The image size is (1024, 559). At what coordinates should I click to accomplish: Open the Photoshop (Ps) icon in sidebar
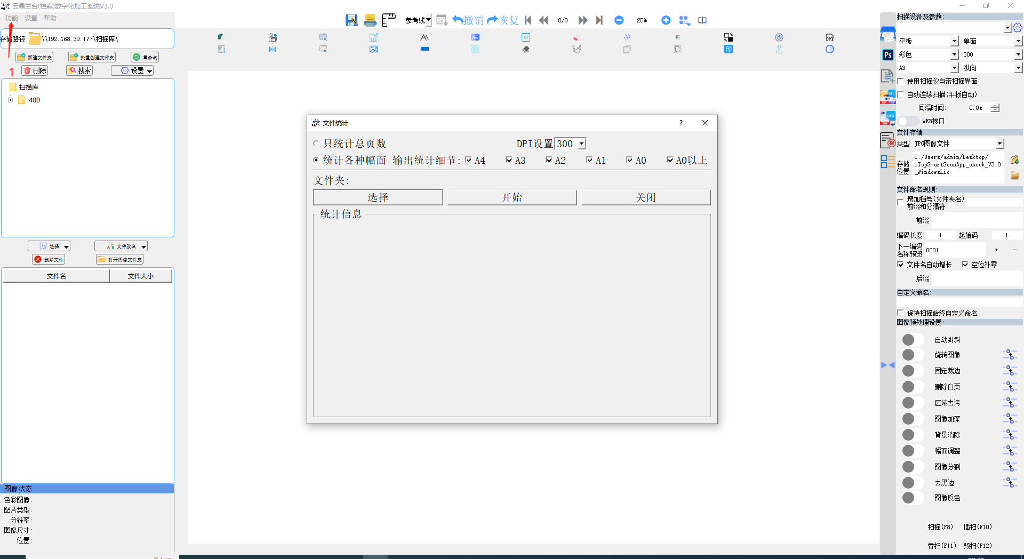coord(888,55)
